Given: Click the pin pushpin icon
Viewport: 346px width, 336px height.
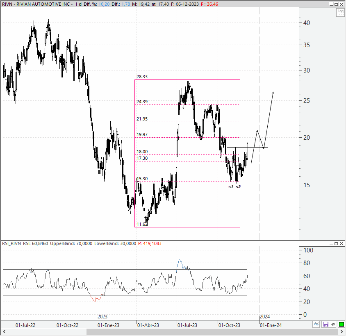Looking at the screenshot, I should pyautogui.click(x=333, y=324).
